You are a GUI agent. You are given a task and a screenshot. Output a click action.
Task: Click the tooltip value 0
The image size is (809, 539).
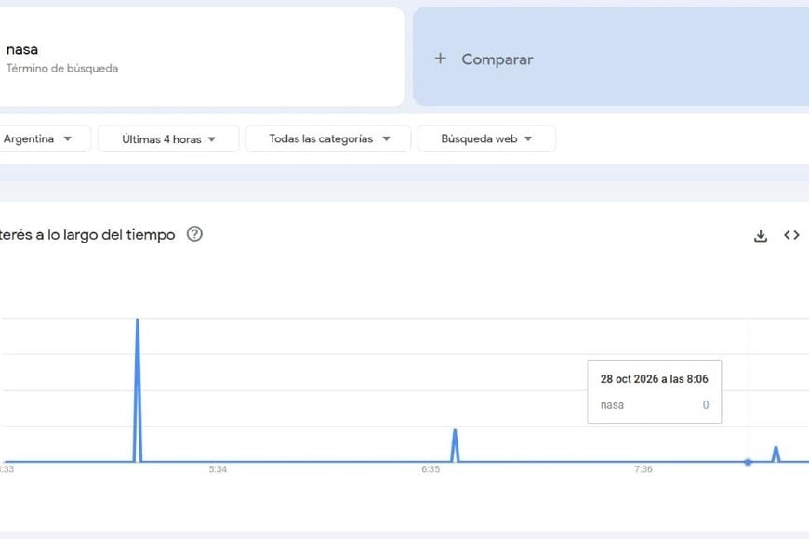pos(705,405)
